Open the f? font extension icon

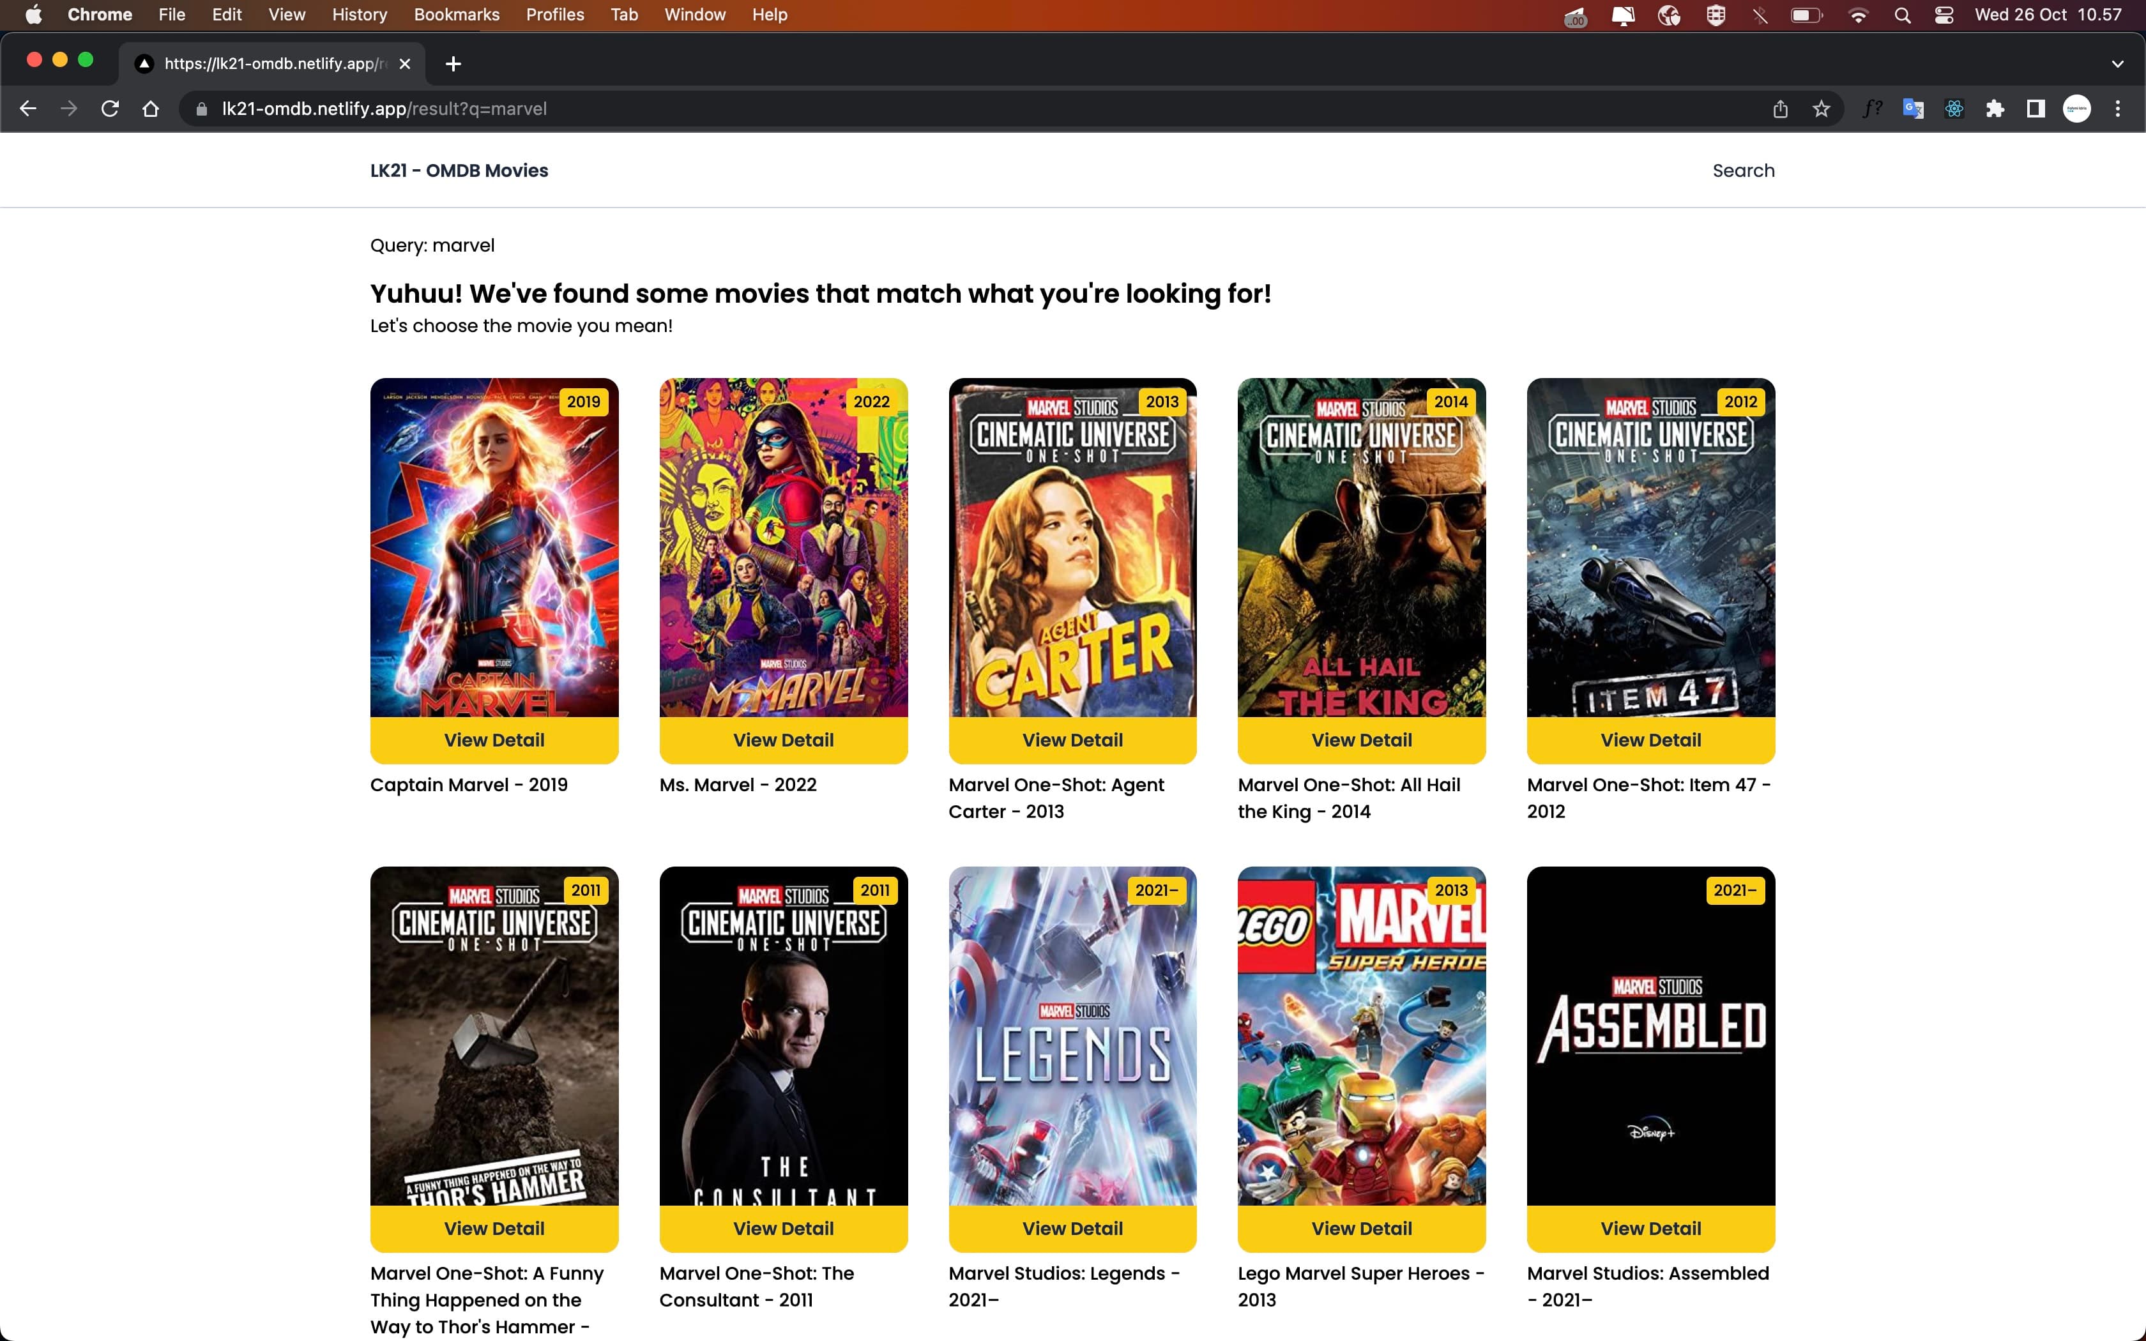coord(1872,108)
